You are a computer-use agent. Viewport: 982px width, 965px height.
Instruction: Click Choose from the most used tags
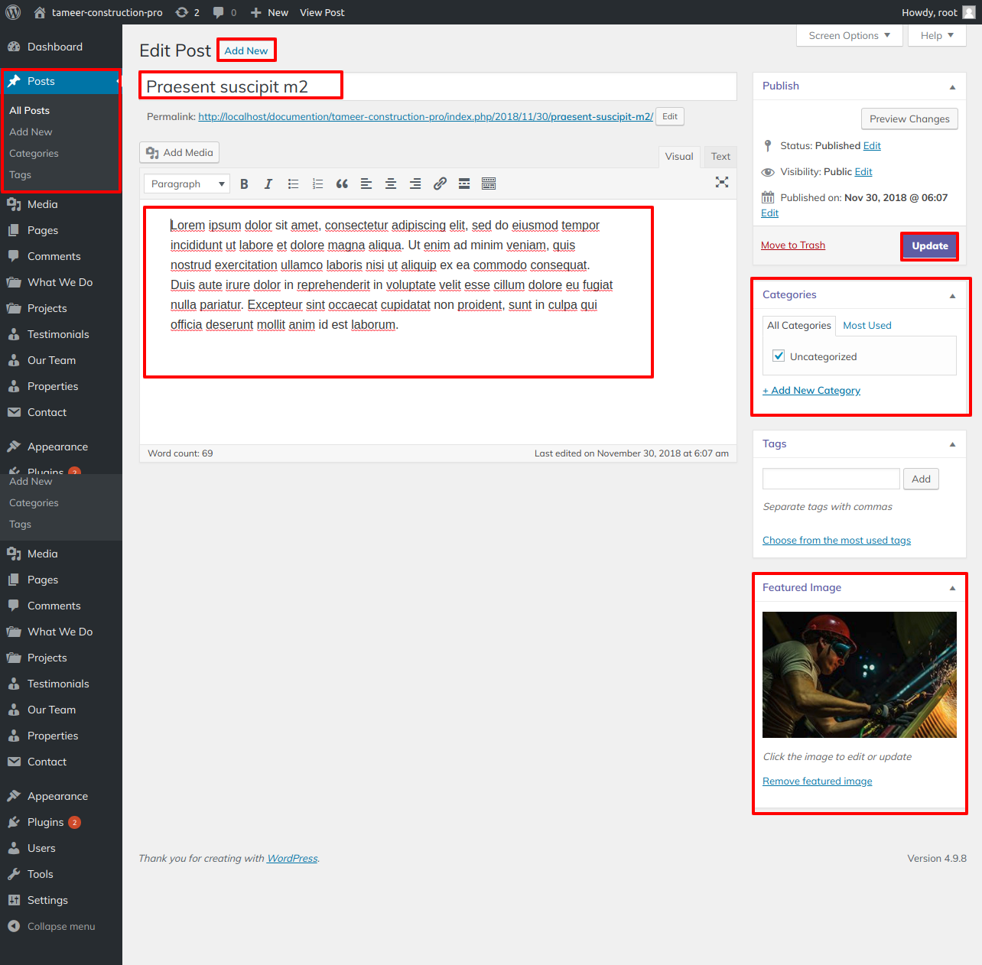(837, 541)
